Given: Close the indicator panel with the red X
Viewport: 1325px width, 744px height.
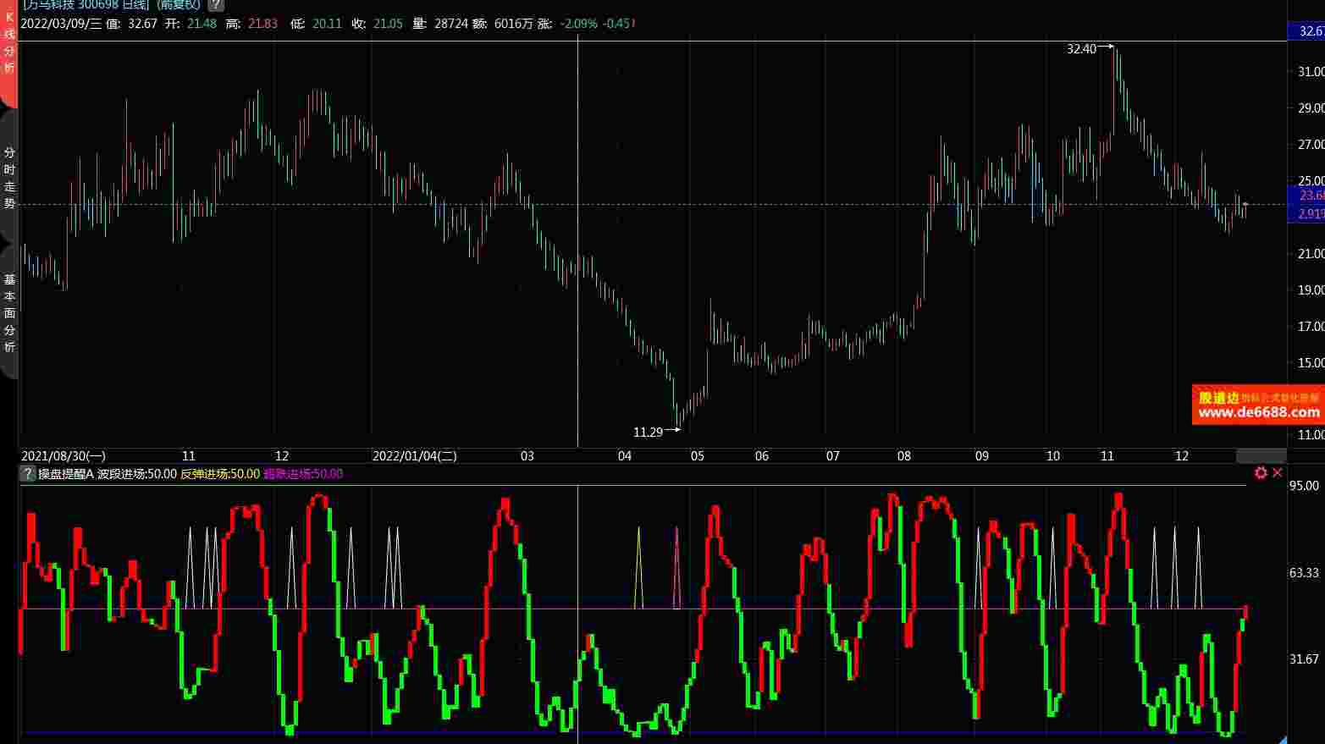Looking at the screenshot, I should pos(1278,473).
